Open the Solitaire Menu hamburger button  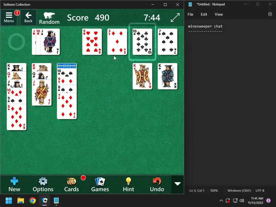click(x=9, y=18)
